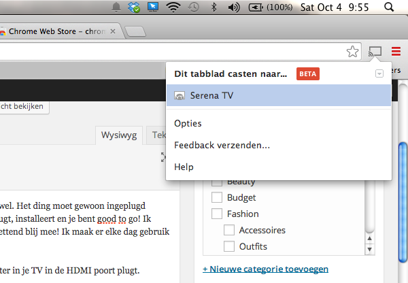The width and height of the screenshot is (408, 283).
Task: Check the Fashion category checkbox
Action: pyautogui.click(x=217, y=214)
